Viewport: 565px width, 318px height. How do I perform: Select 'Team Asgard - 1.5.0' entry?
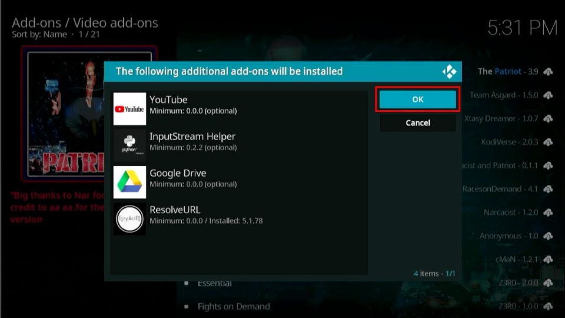click(504, 95)
